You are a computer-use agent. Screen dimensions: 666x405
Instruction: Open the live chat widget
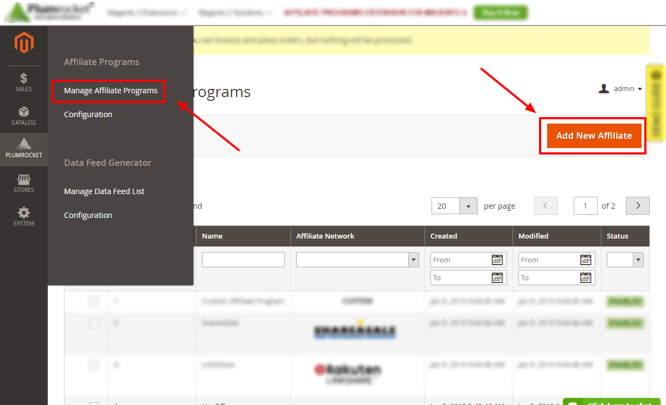click(x=611, y=402)
